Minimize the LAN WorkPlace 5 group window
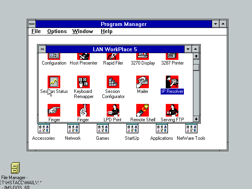 [x=188, y=49]
